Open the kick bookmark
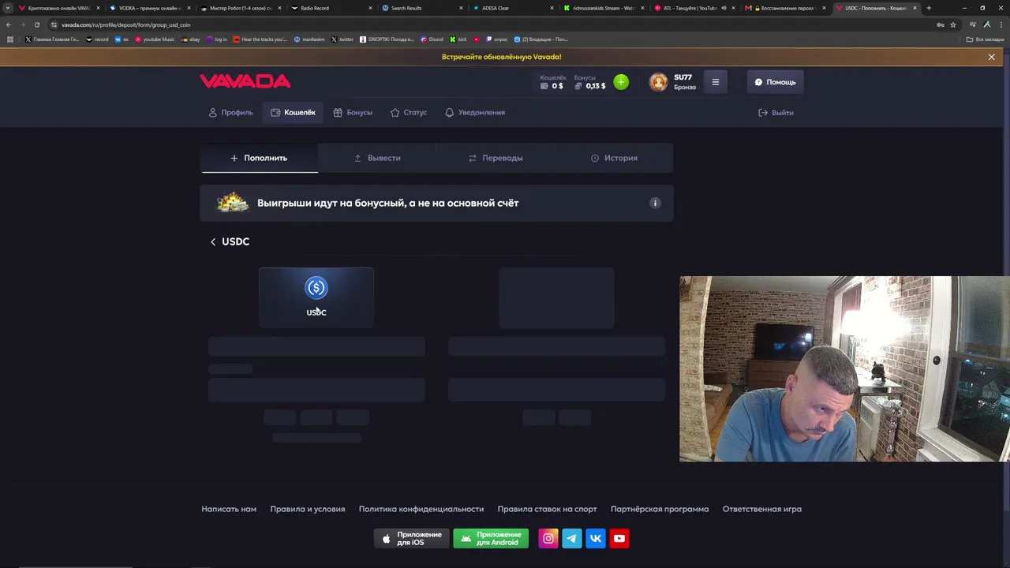Screen dimensions: 1010x568 (458, 39)
